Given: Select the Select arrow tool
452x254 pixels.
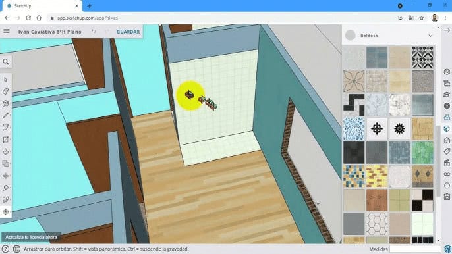Looking at the screenshot, I should point(6,80).
